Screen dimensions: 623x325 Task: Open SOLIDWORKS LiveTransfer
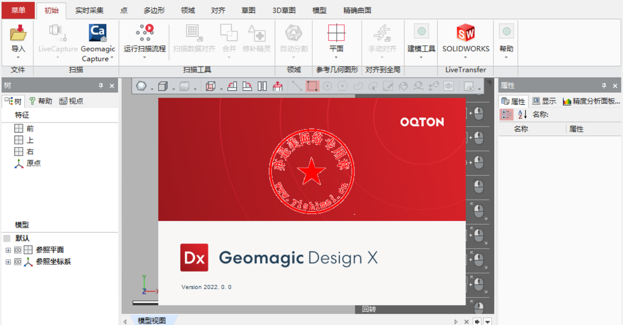click(466, 33)
